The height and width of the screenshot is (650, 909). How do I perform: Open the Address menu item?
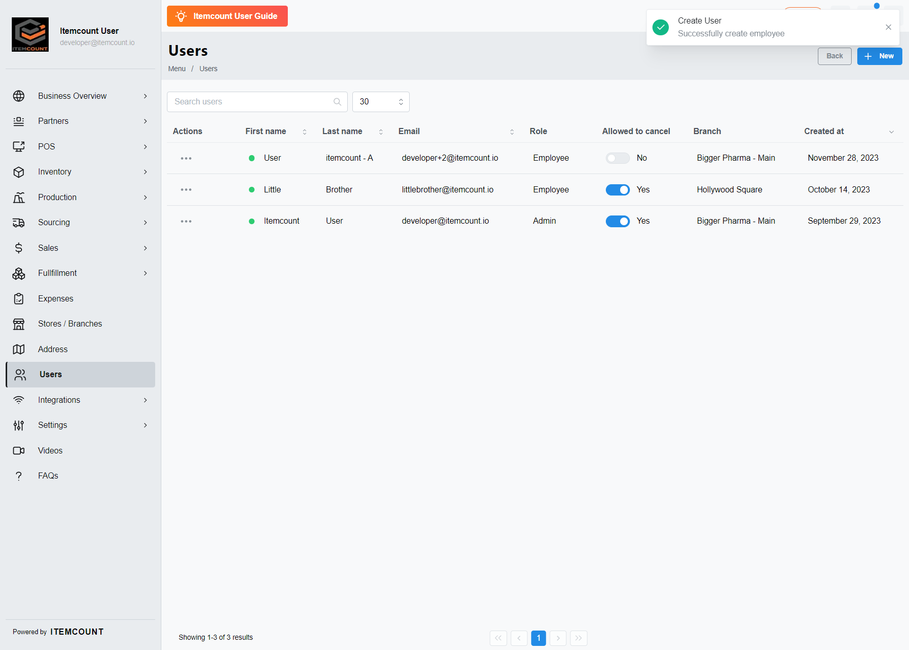click(80, 349)
